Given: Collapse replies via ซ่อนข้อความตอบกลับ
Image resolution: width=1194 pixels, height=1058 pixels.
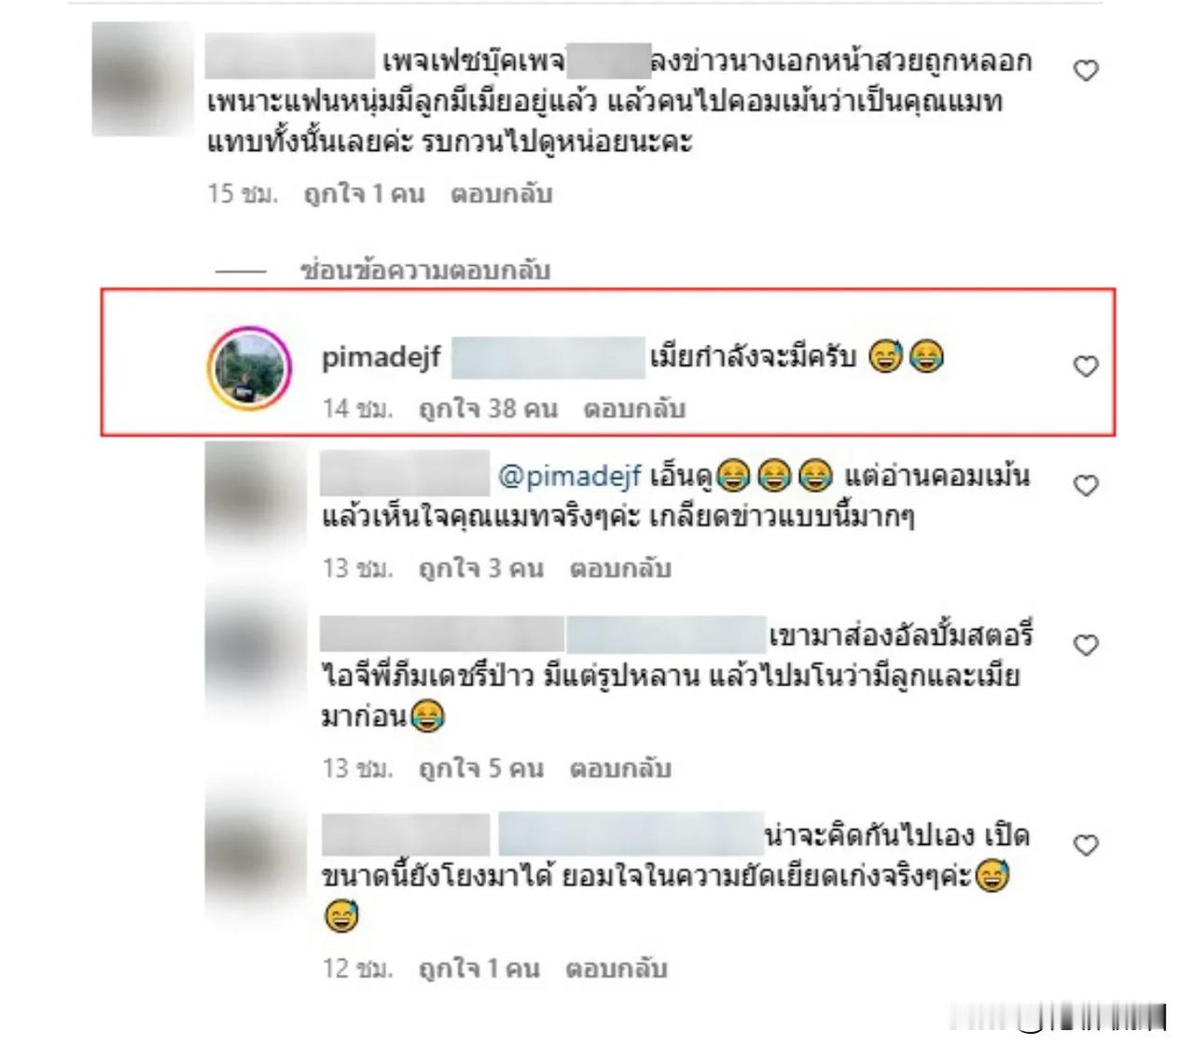Looking at the screenshot, I should pos(425,271).
